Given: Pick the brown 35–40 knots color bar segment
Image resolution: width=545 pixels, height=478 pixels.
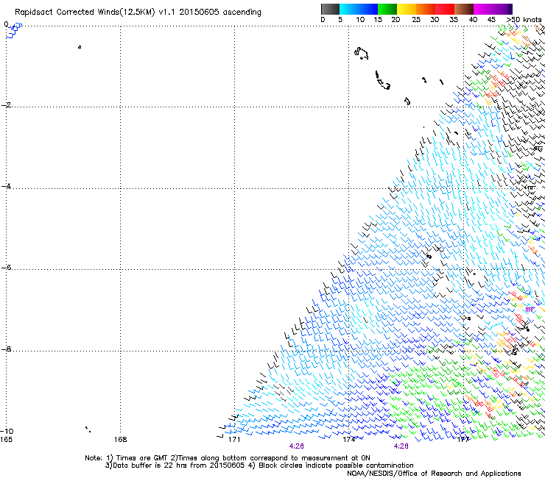Looking at the screenshot, I should pyautogui.click(x=464, y=9).
